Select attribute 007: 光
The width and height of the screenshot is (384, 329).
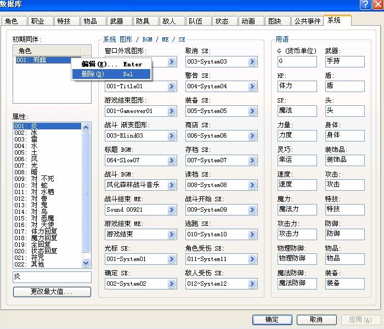(x=47, y=166)
